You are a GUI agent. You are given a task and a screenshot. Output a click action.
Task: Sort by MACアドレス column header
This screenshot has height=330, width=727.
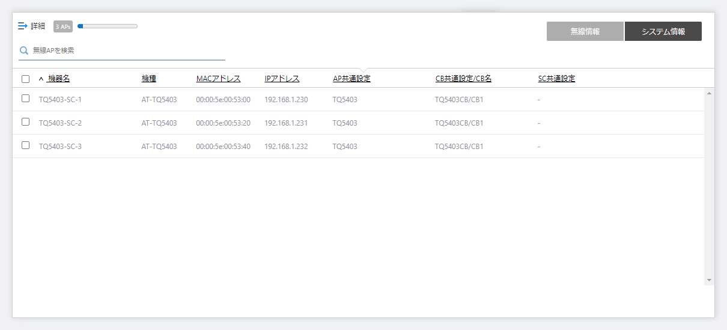[218, 79]
